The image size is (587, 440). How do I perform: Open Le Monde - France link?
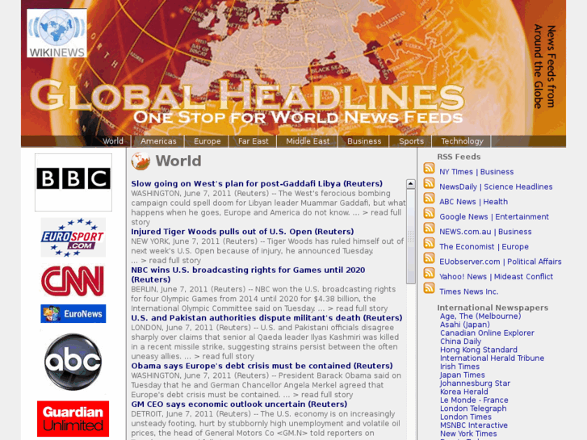coord(474,400)
